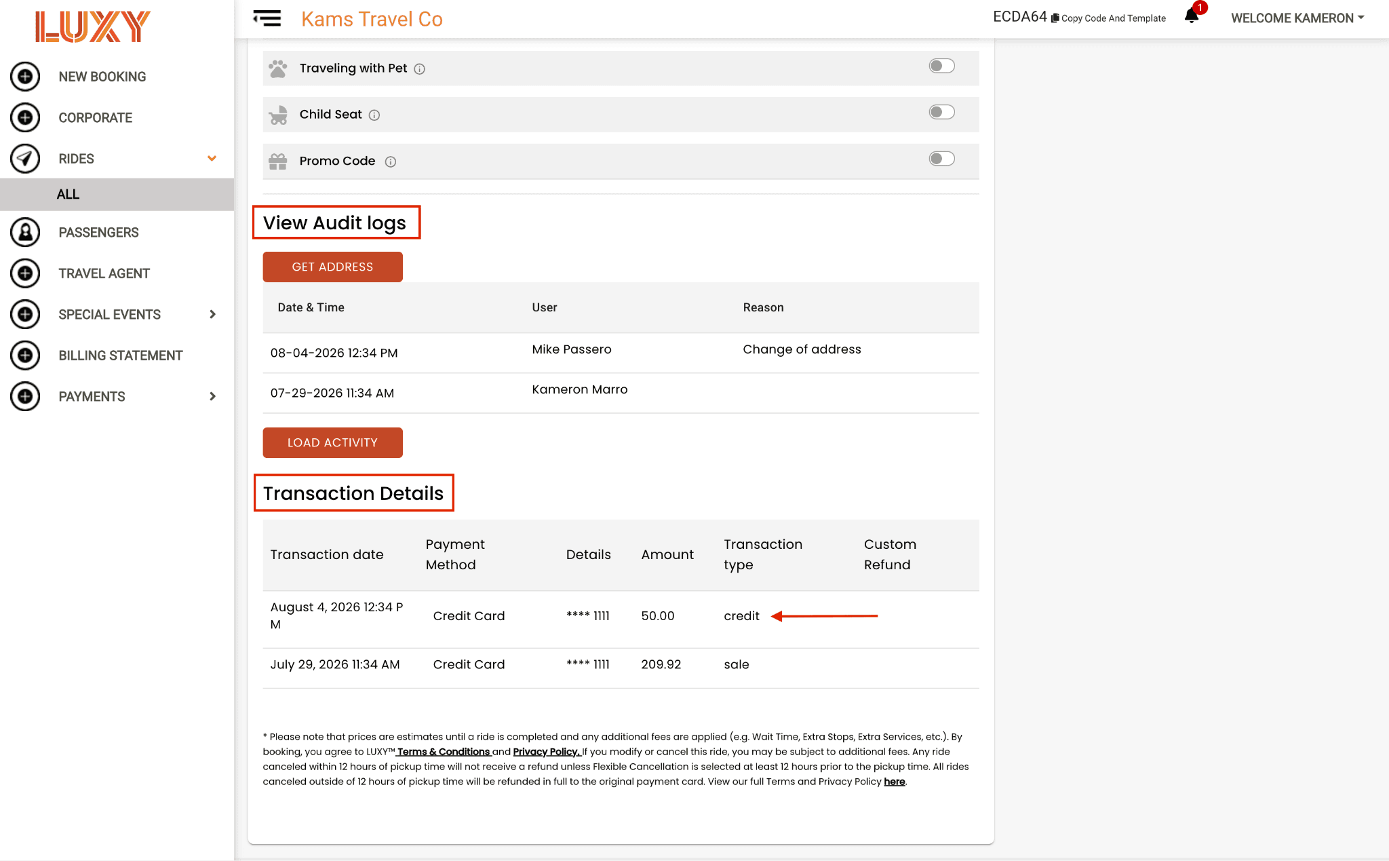Enable the Child Seat toggle
Viewport: 1389px width, 861px height.
tap(941, 112)
